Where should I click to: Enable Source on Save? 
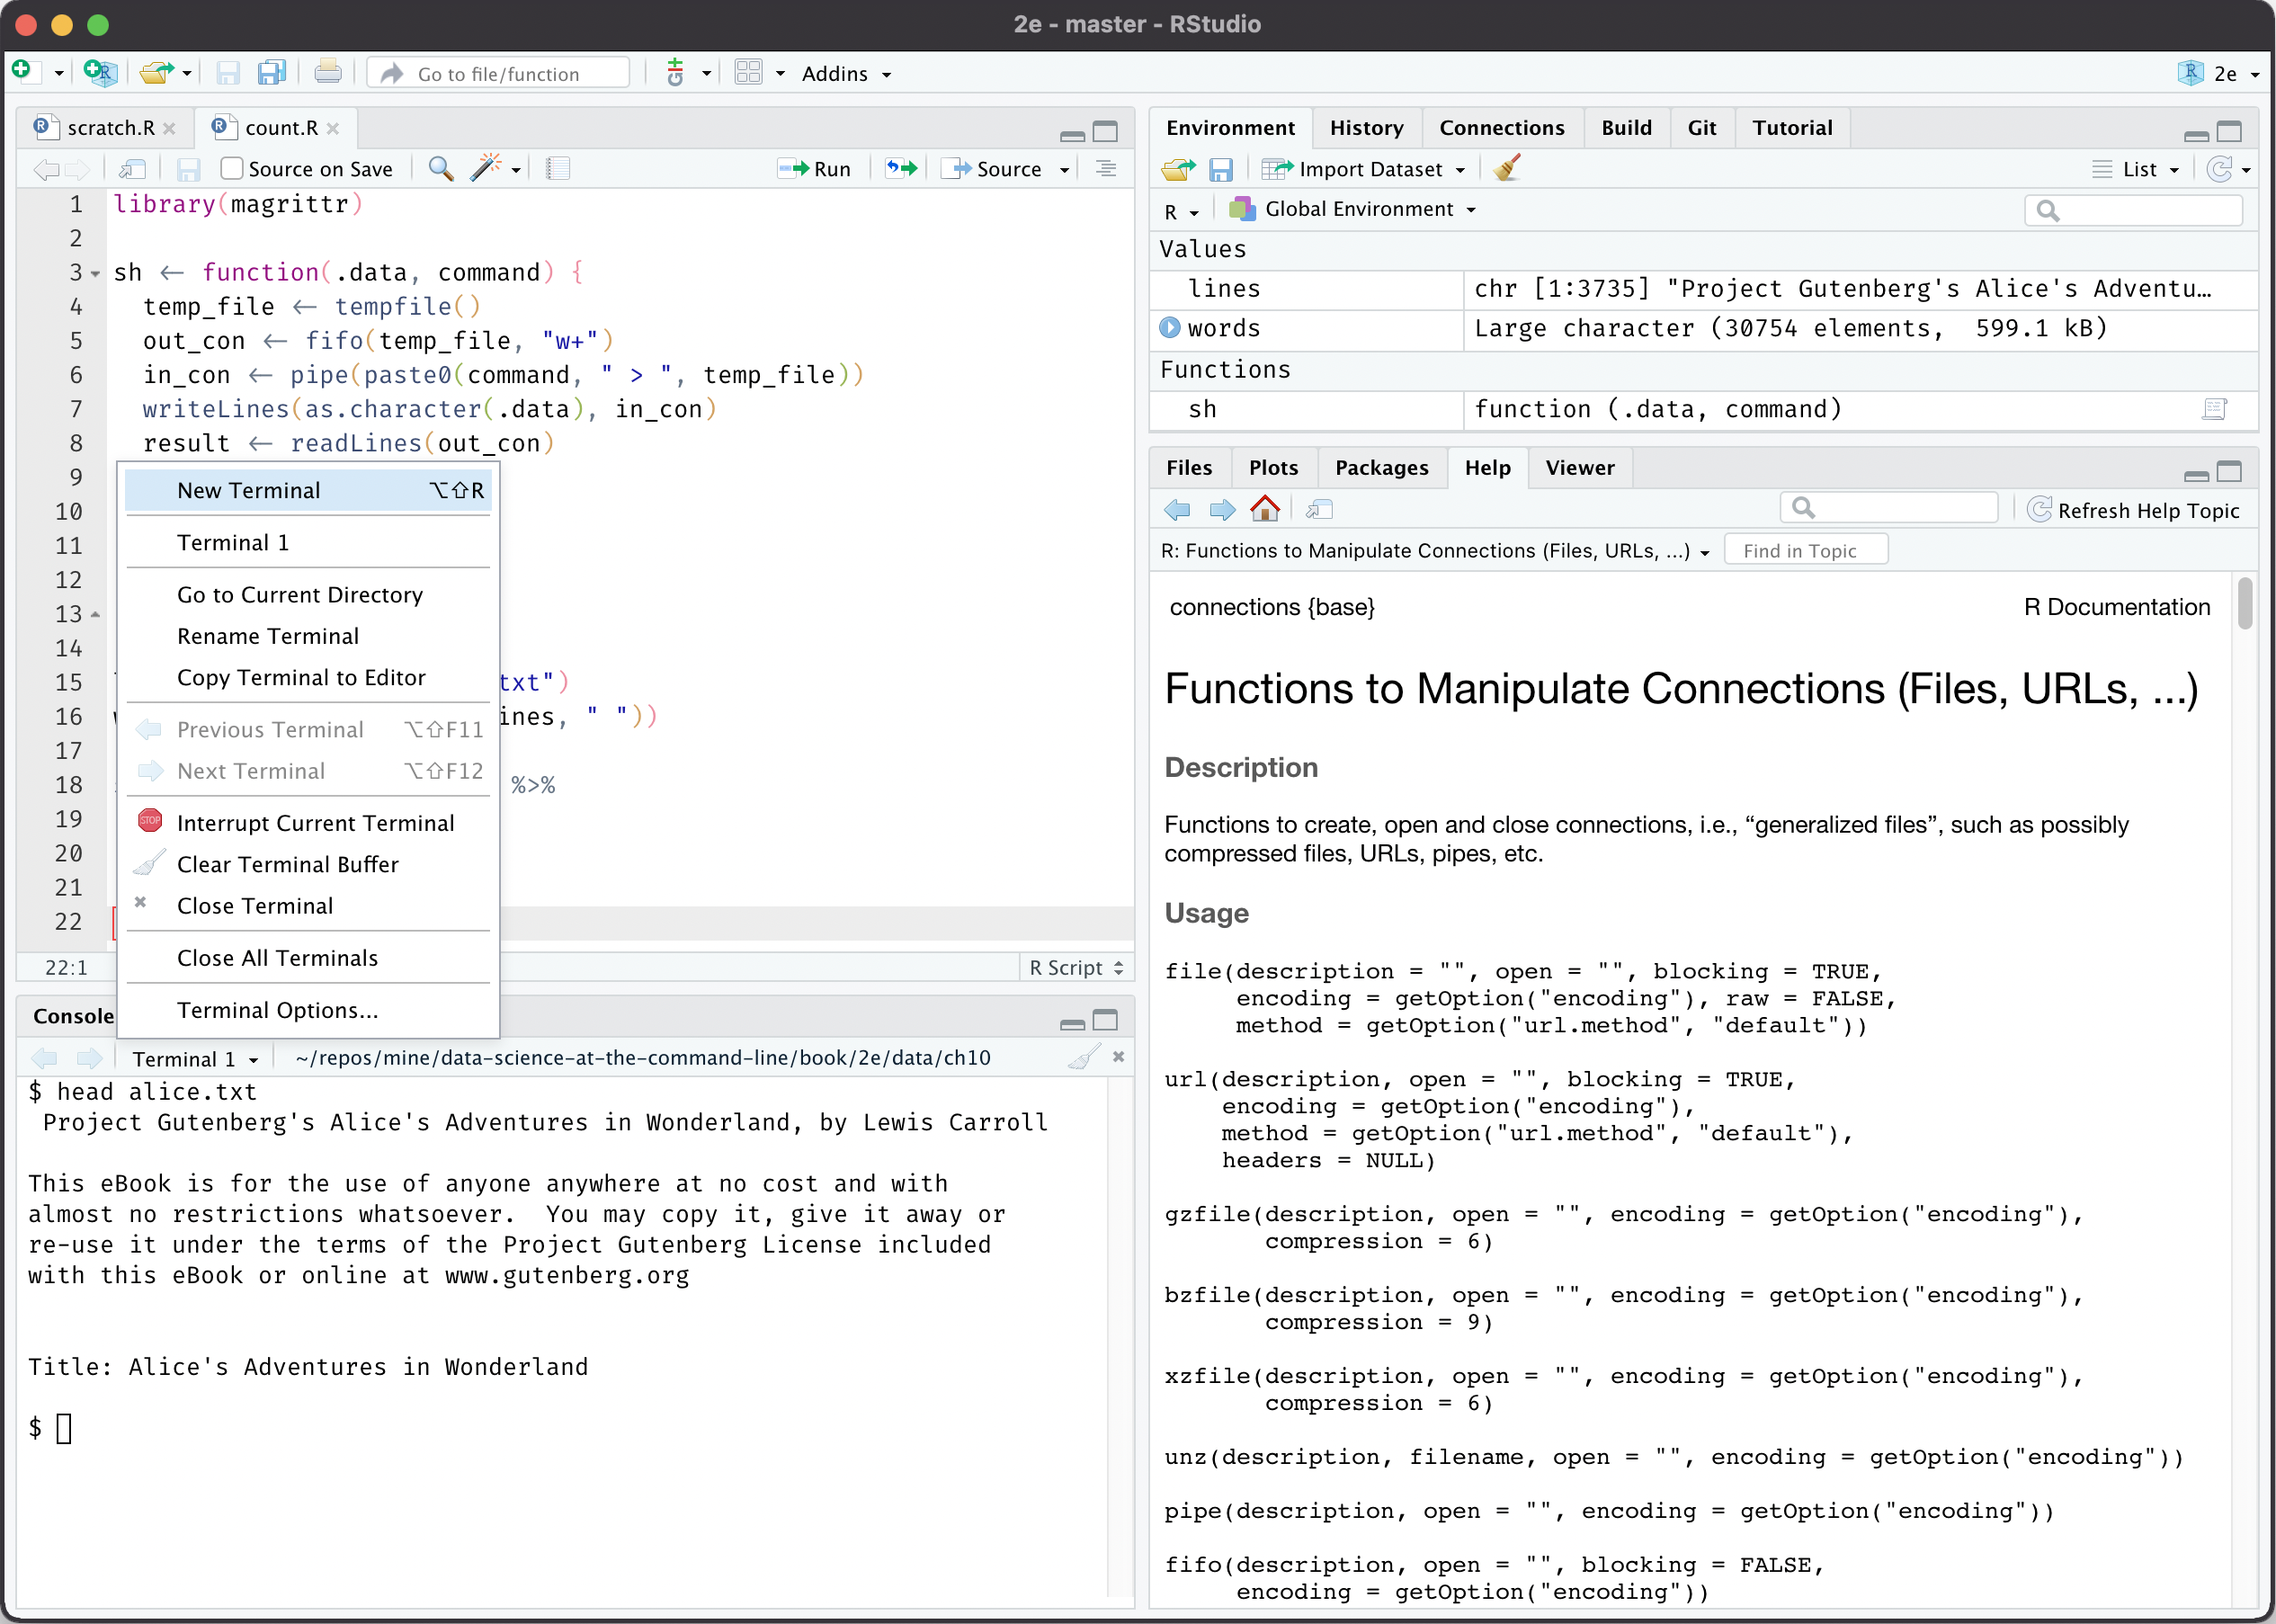[x=232, y=168]
